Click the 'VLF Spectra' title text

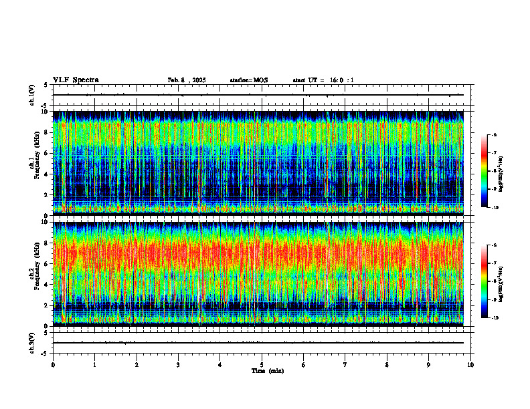click(x=76, y=80)
